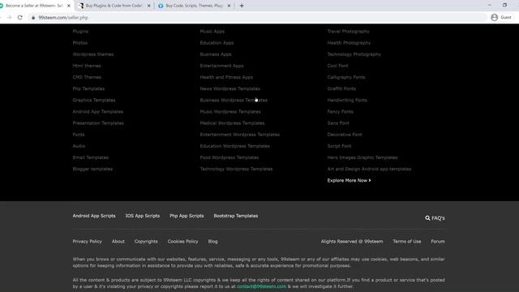
Task: Go to Wordpress themes
Action: pos(93,54)
